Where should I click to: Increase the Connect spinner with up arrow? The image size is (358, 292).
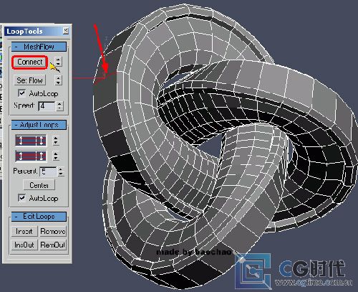[x=58, y=59]
